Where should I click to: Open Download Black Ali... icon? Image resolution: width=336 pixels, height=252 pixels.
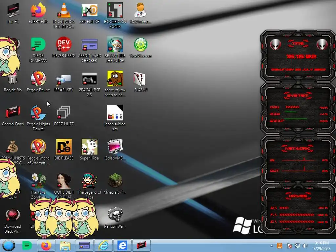click(x=12, y=221)
